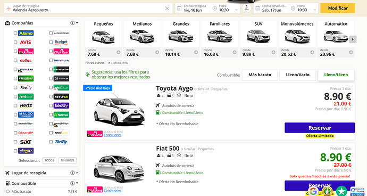Open the Compañías info icon
Viewport: 367px width, 196px height.
tap(72, 23)
